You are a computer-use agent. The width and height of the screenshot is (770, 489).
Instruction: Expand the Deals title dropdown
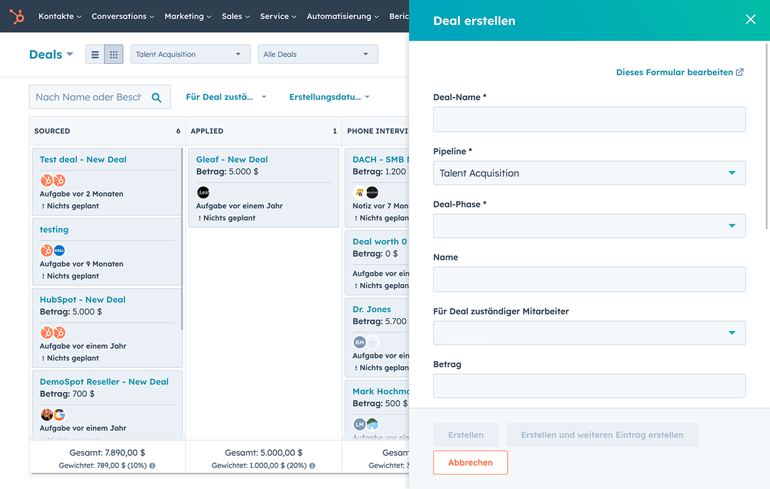pyautogui.click(x=51, y=54)
